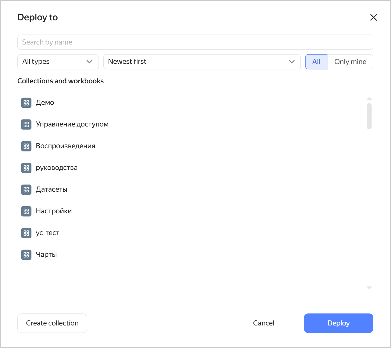Click the ус-тест collection icon

pyautogui.click(x=26, y=233)
